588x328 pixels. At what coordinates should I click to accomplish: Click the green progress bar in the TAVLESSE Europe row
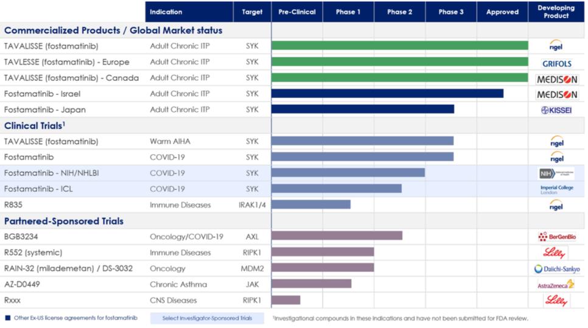pos(400,61)
